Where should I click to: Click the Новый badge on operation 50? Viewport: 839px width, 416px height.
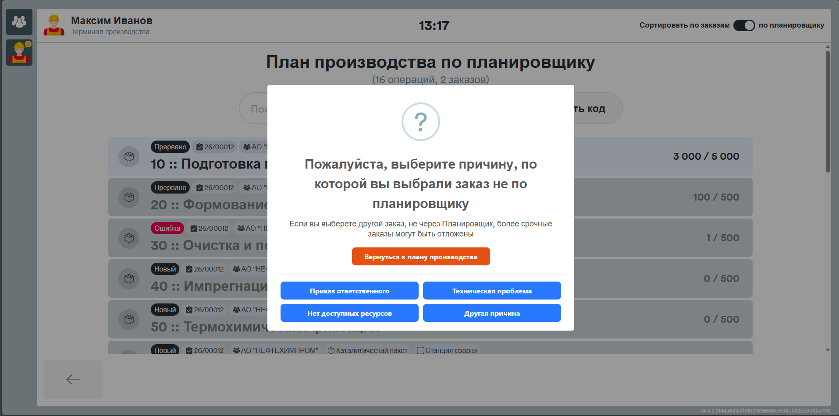coord(165,310)
